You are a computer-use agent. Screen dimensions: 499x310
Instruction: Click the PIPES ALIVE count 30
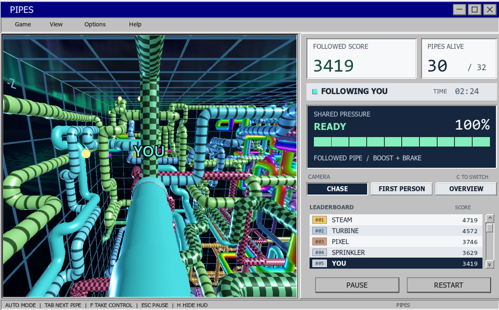438,66
